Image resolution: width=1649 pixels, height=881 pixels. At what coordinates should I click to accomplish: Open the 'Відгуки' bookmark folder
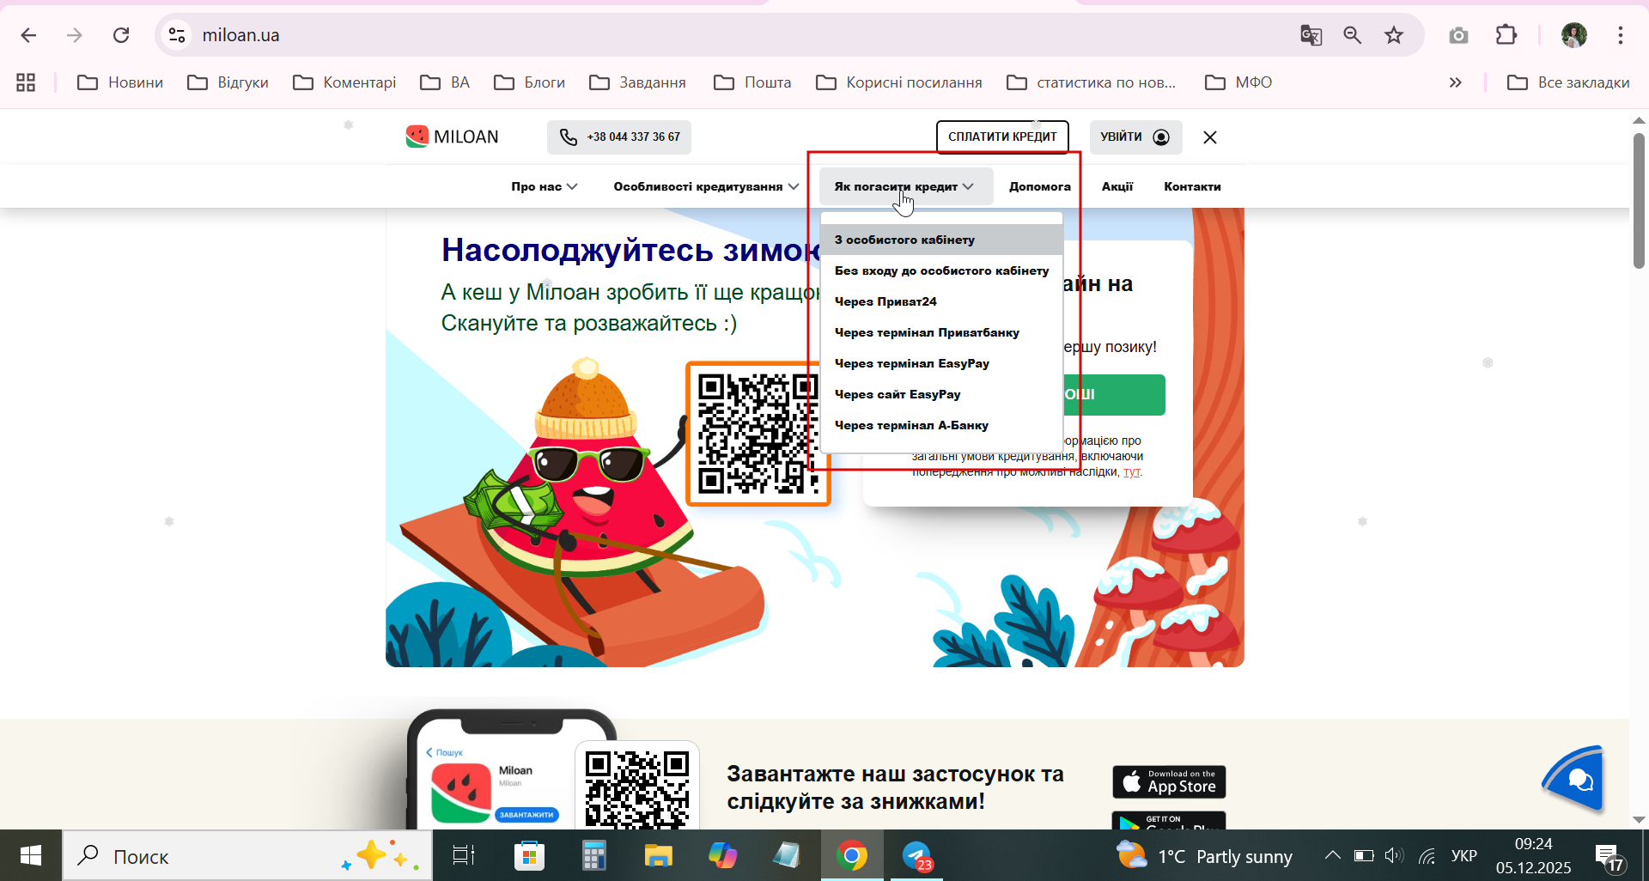point(228,82)
